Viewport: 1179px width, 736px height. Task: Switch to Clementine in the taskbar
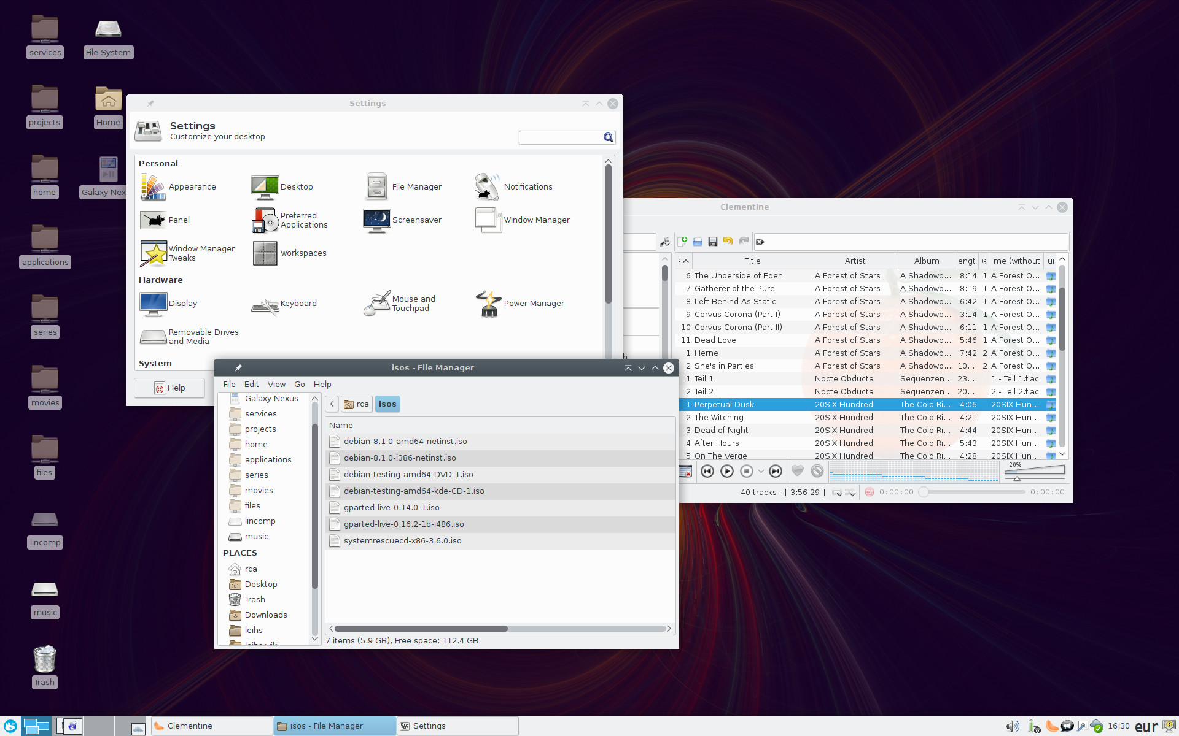pos(212,726)
